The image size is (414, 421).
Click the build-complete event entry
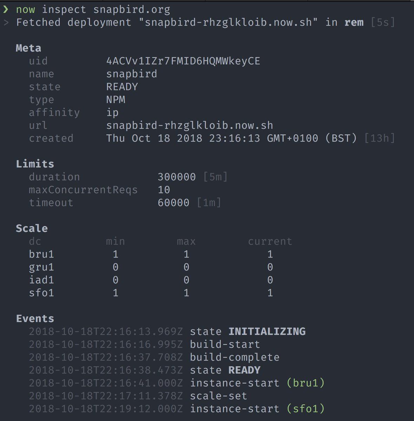tap(235, 357)
